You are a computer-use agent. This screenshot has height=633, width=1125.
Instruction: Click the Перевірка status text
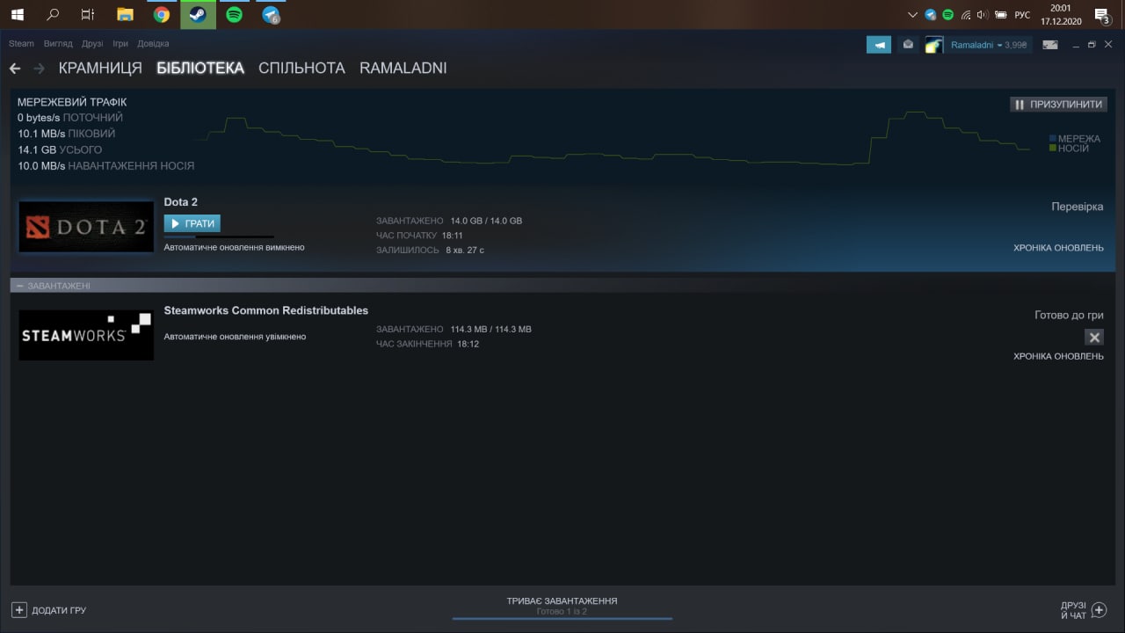[1078, 207]
